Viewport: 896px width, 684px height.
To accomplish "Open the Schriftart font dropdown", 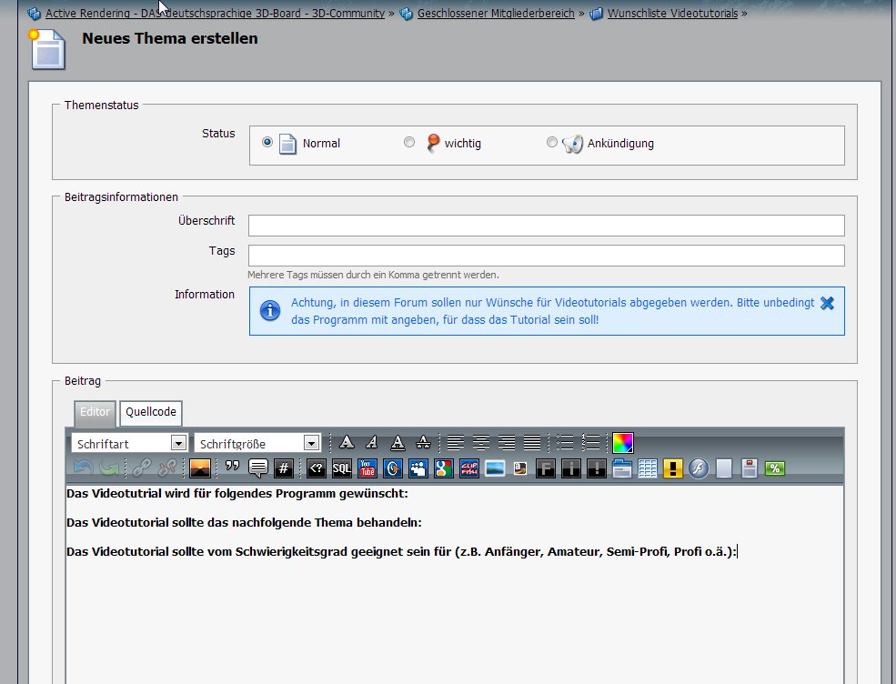I will click(129, 444).
